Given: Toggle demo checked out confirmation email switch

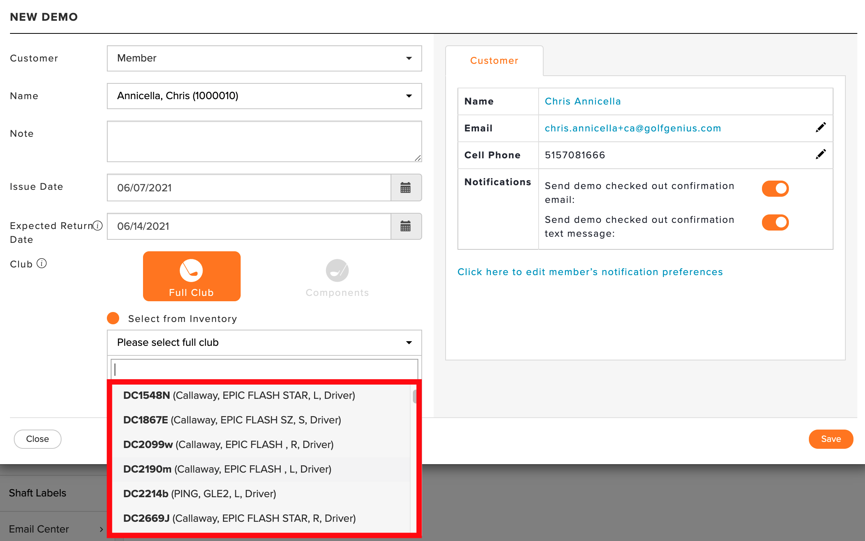Looking at the screenshot, I should (775, 189).
